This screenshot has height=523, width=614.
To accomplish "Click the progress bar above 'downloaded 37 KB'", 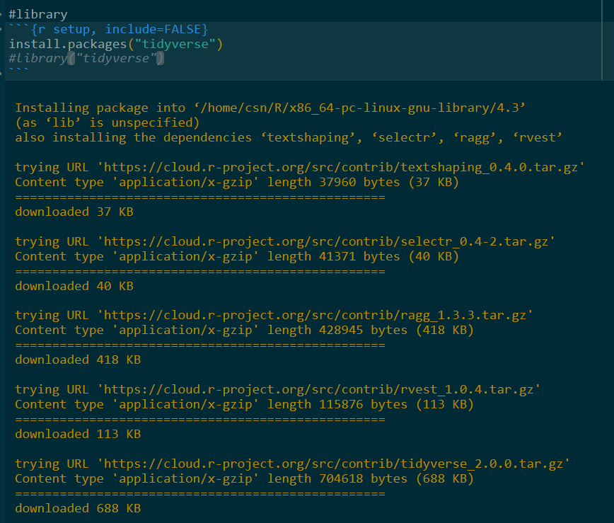I will 200,197.
